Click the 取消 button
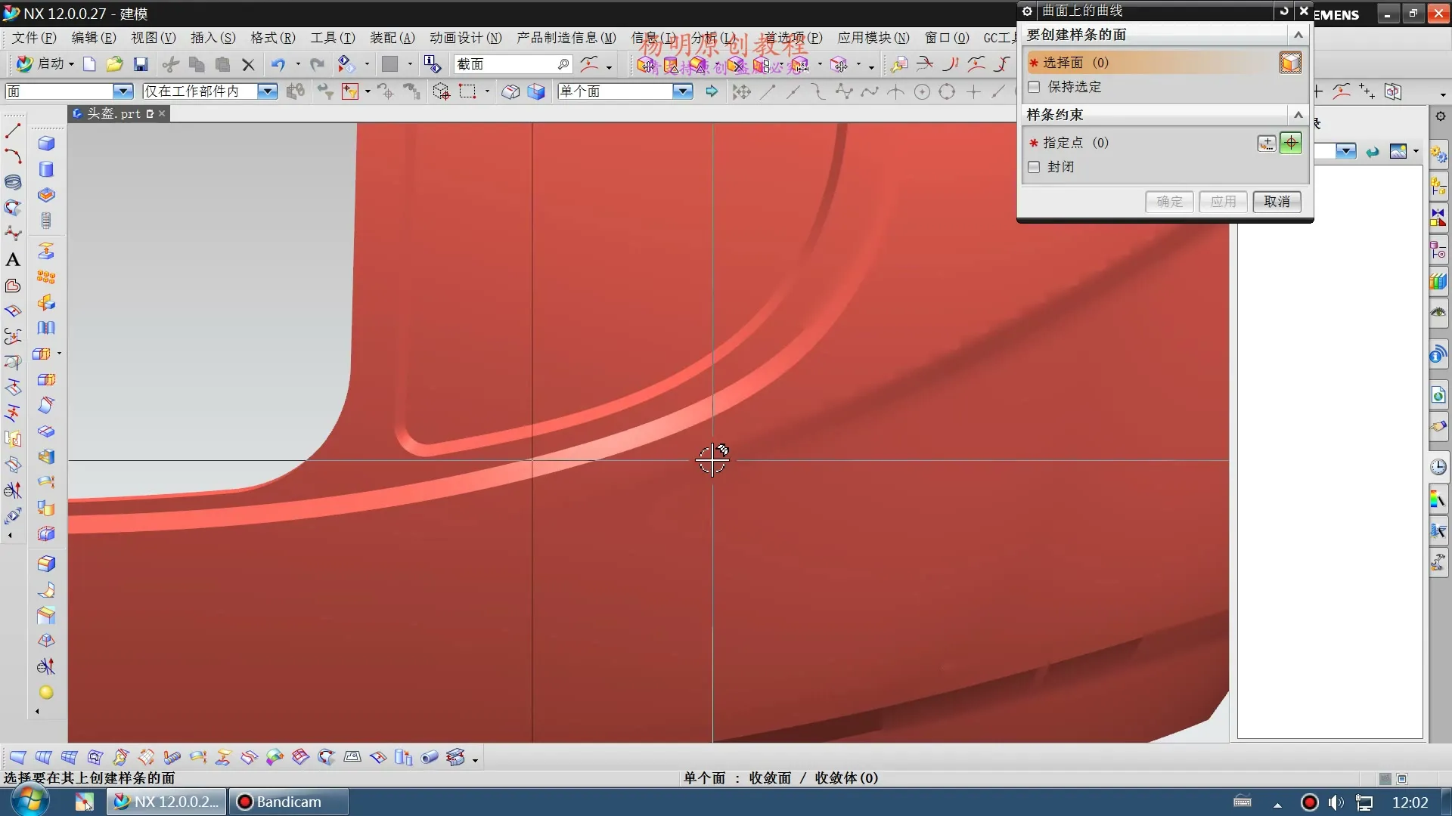The height and width of the screenshot is (816, 1452). click(1277, 202)
